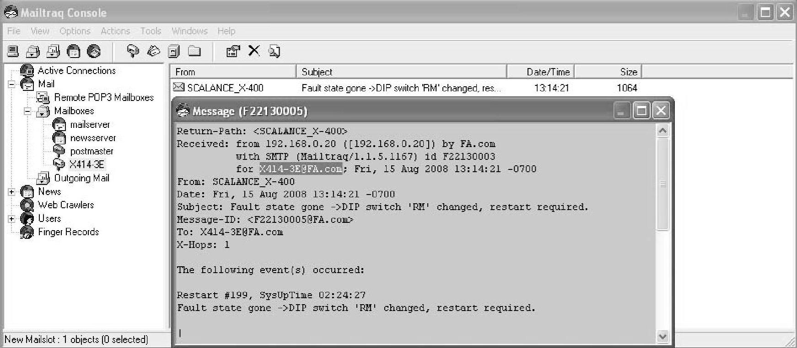Click the 1064 size cell
Image resolution: width=797 pixels, height=348 pixels.
coord(627,88)
